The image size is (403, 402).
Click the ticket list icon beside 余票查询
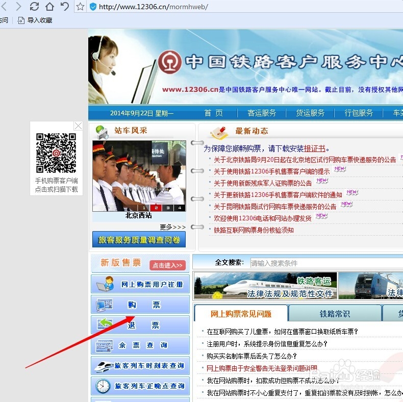(x=104, y=345)
